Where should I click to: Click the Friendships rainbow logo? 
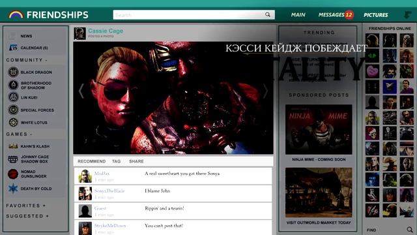click(x=16, y=14)
